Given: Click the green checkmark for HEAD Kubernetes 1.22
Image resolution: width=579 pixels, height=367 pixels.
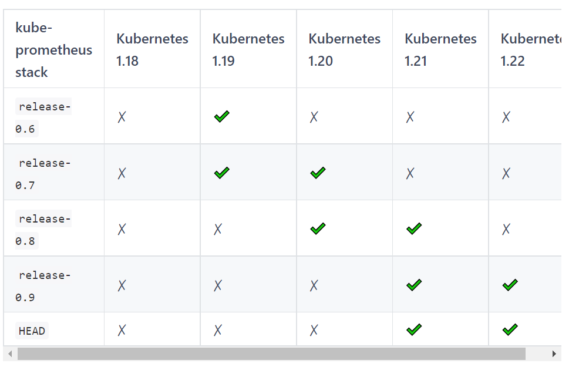Looking at the screenshot, I should (x=510, y=329).
